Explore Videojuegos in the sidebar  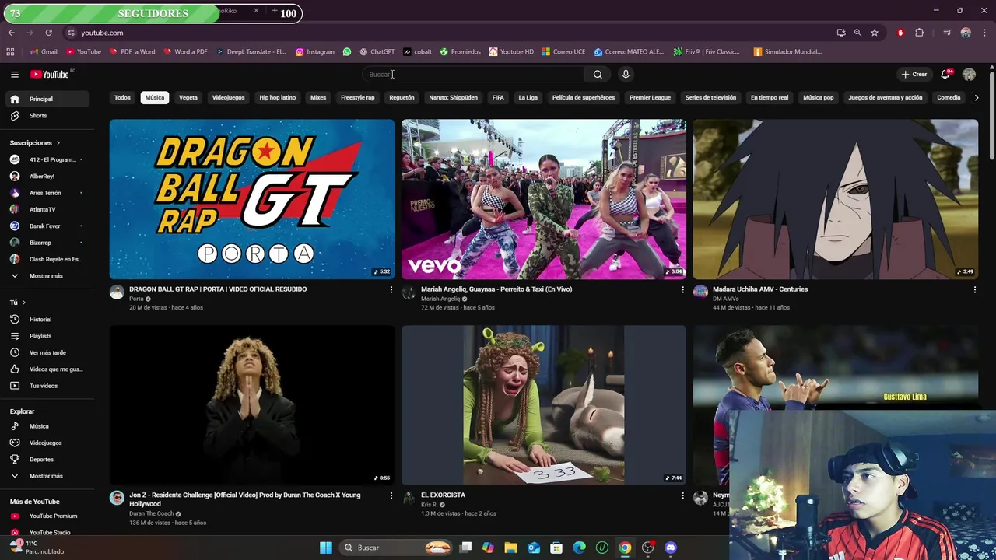47,443
